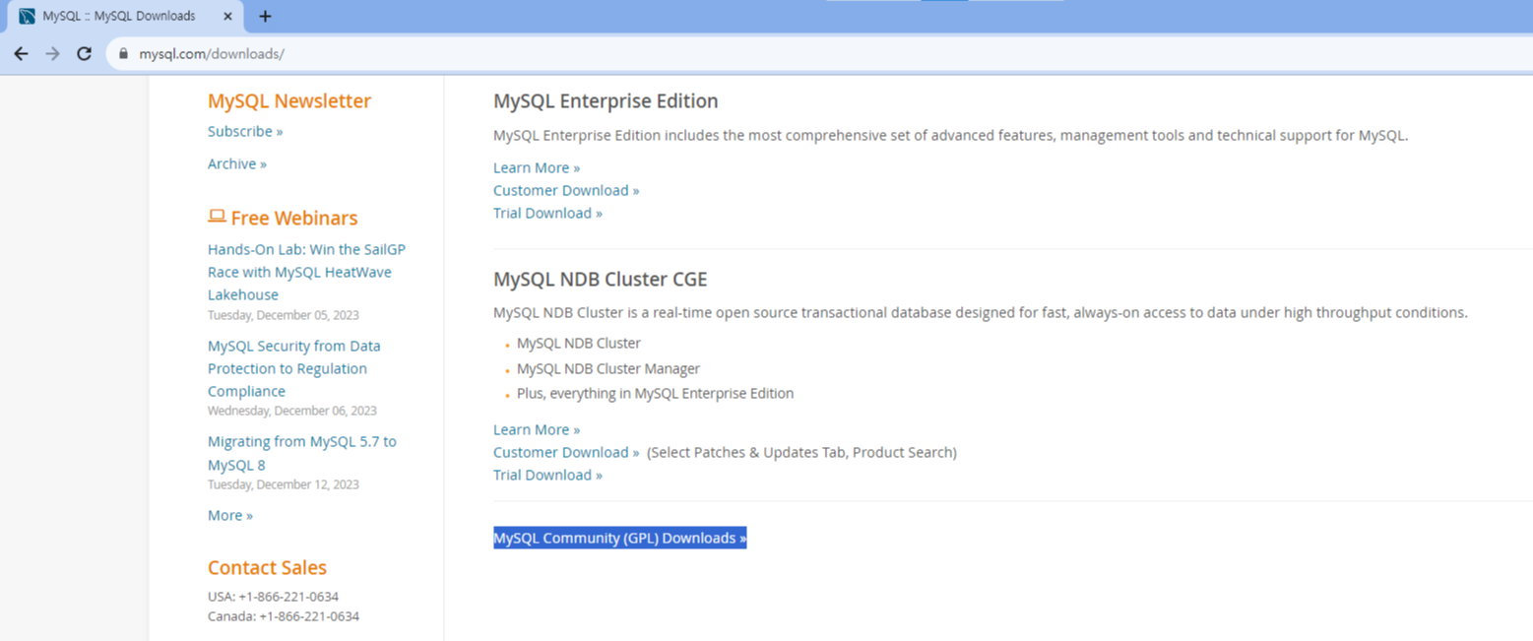This screenshot has height=641, width=1533.
Task: Click Trial Download under NDB Cluster CGE
Action: (x=547, y=475)
